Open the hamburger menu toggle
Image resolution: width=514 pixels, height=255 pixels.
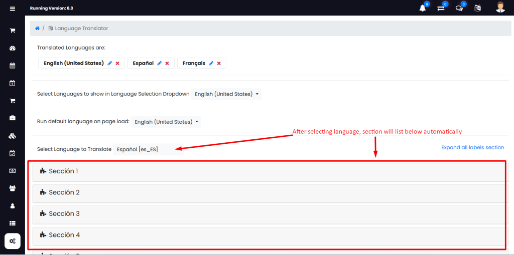tap(13, 9)
